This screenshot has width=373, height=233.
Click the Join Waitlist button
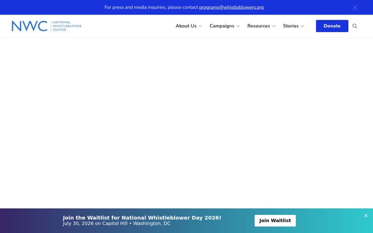click(x=275, y=221)
